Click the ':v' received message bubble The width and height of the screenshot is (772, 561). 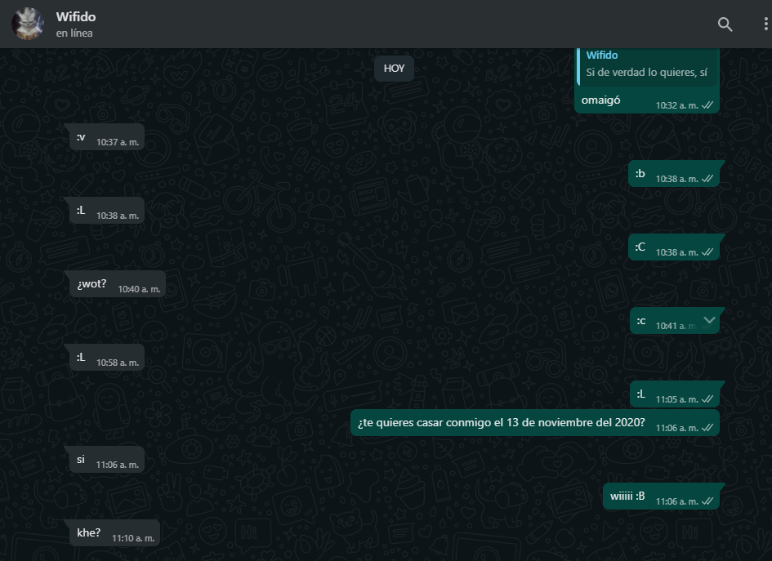pos(81,137)
